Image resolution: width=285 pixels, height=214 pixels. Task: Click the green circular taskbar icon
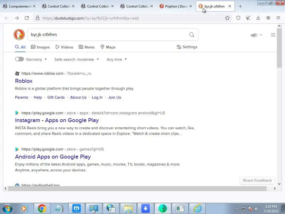[163, 208]
